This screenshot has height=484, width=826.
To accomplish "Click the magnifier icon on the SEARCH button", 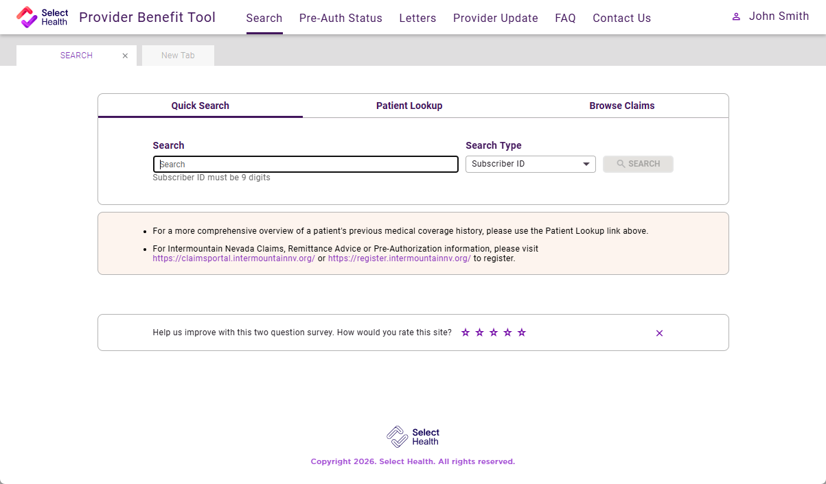I will pos(621,164).
